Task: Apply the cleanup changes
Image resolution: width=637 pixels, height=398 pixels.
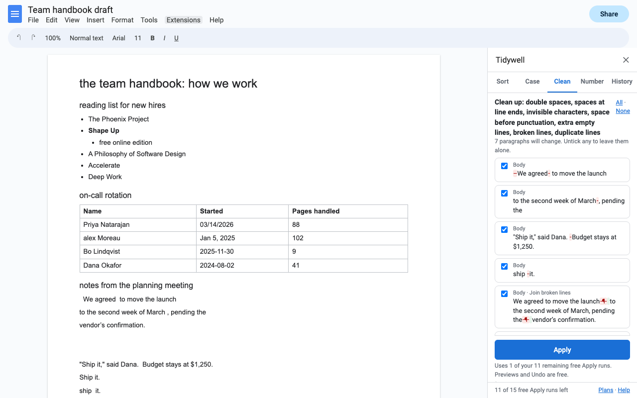Action: [562, 350]
